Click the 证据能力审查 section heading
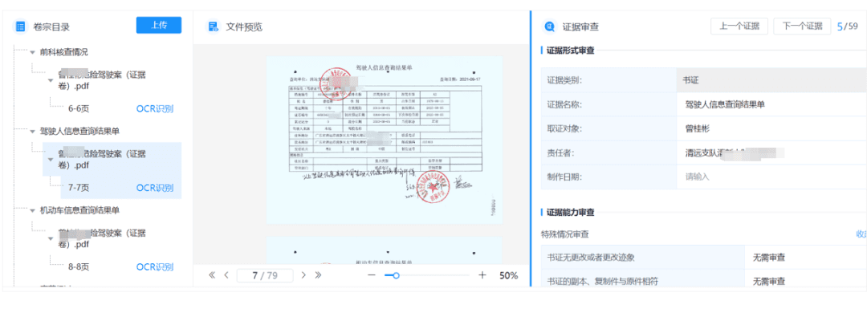The width and height of the screenshot is (867, 313). point(571,213)
